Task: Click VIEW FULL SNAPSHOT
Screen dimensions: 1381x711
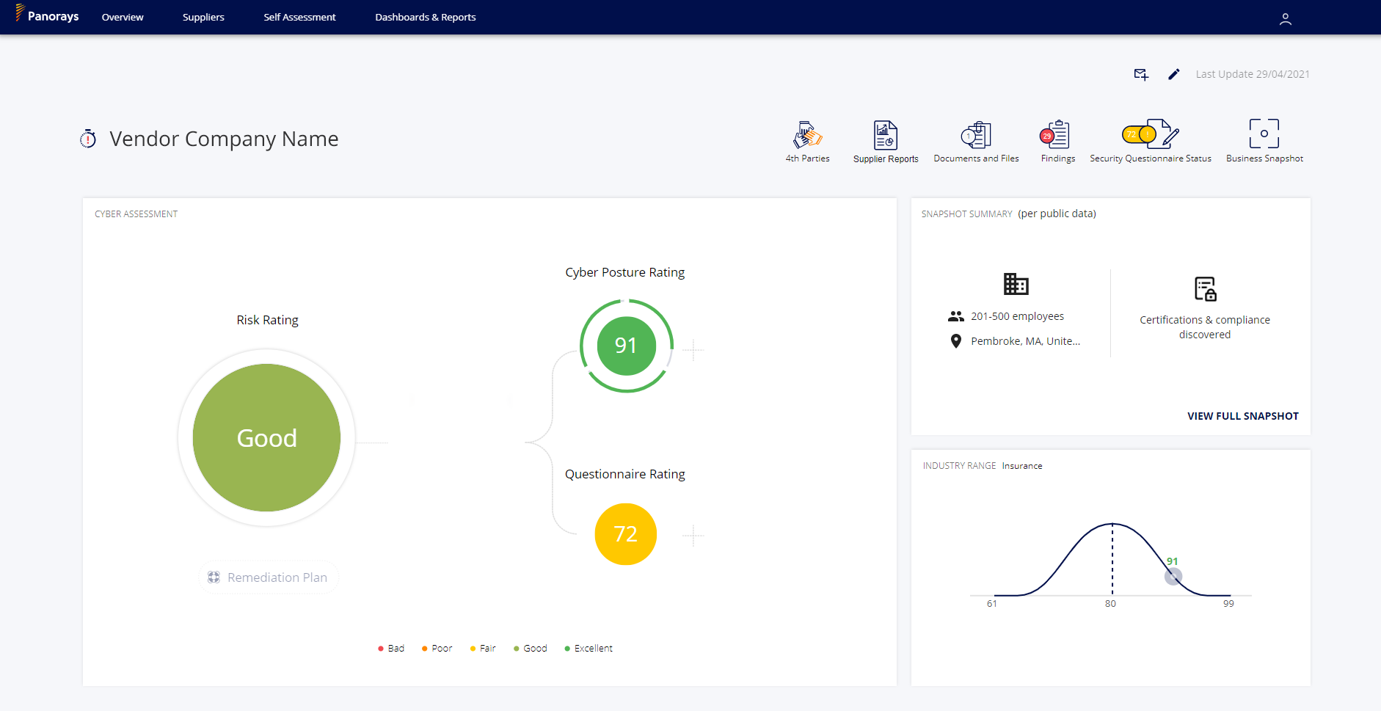Action: coord(1242,415)
